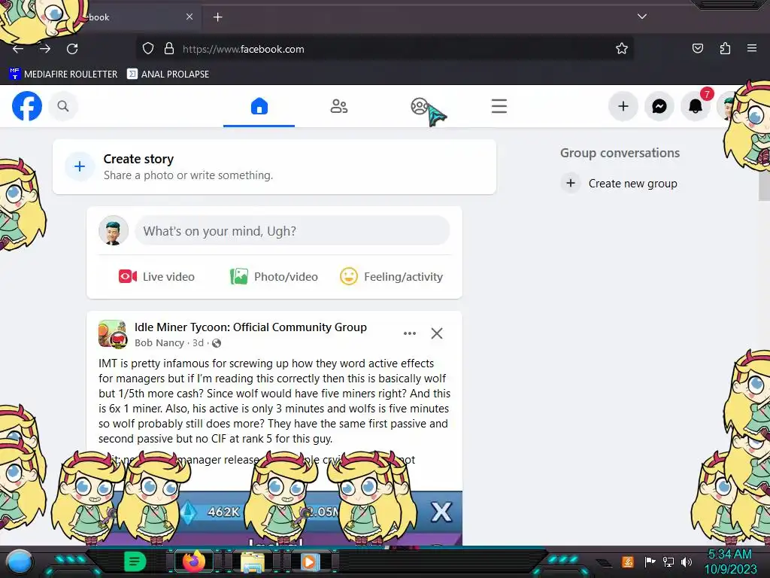Click Firefox in the taskbar
The height and width of the screenshot is (578, 770).
click(x=194, y=561)
